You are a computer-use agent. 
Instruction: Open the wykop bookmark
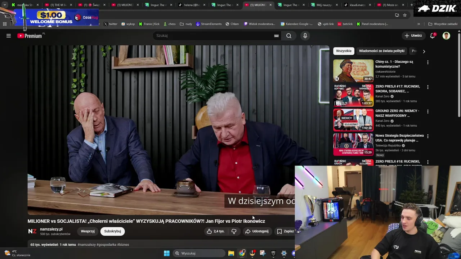[128, 24]
